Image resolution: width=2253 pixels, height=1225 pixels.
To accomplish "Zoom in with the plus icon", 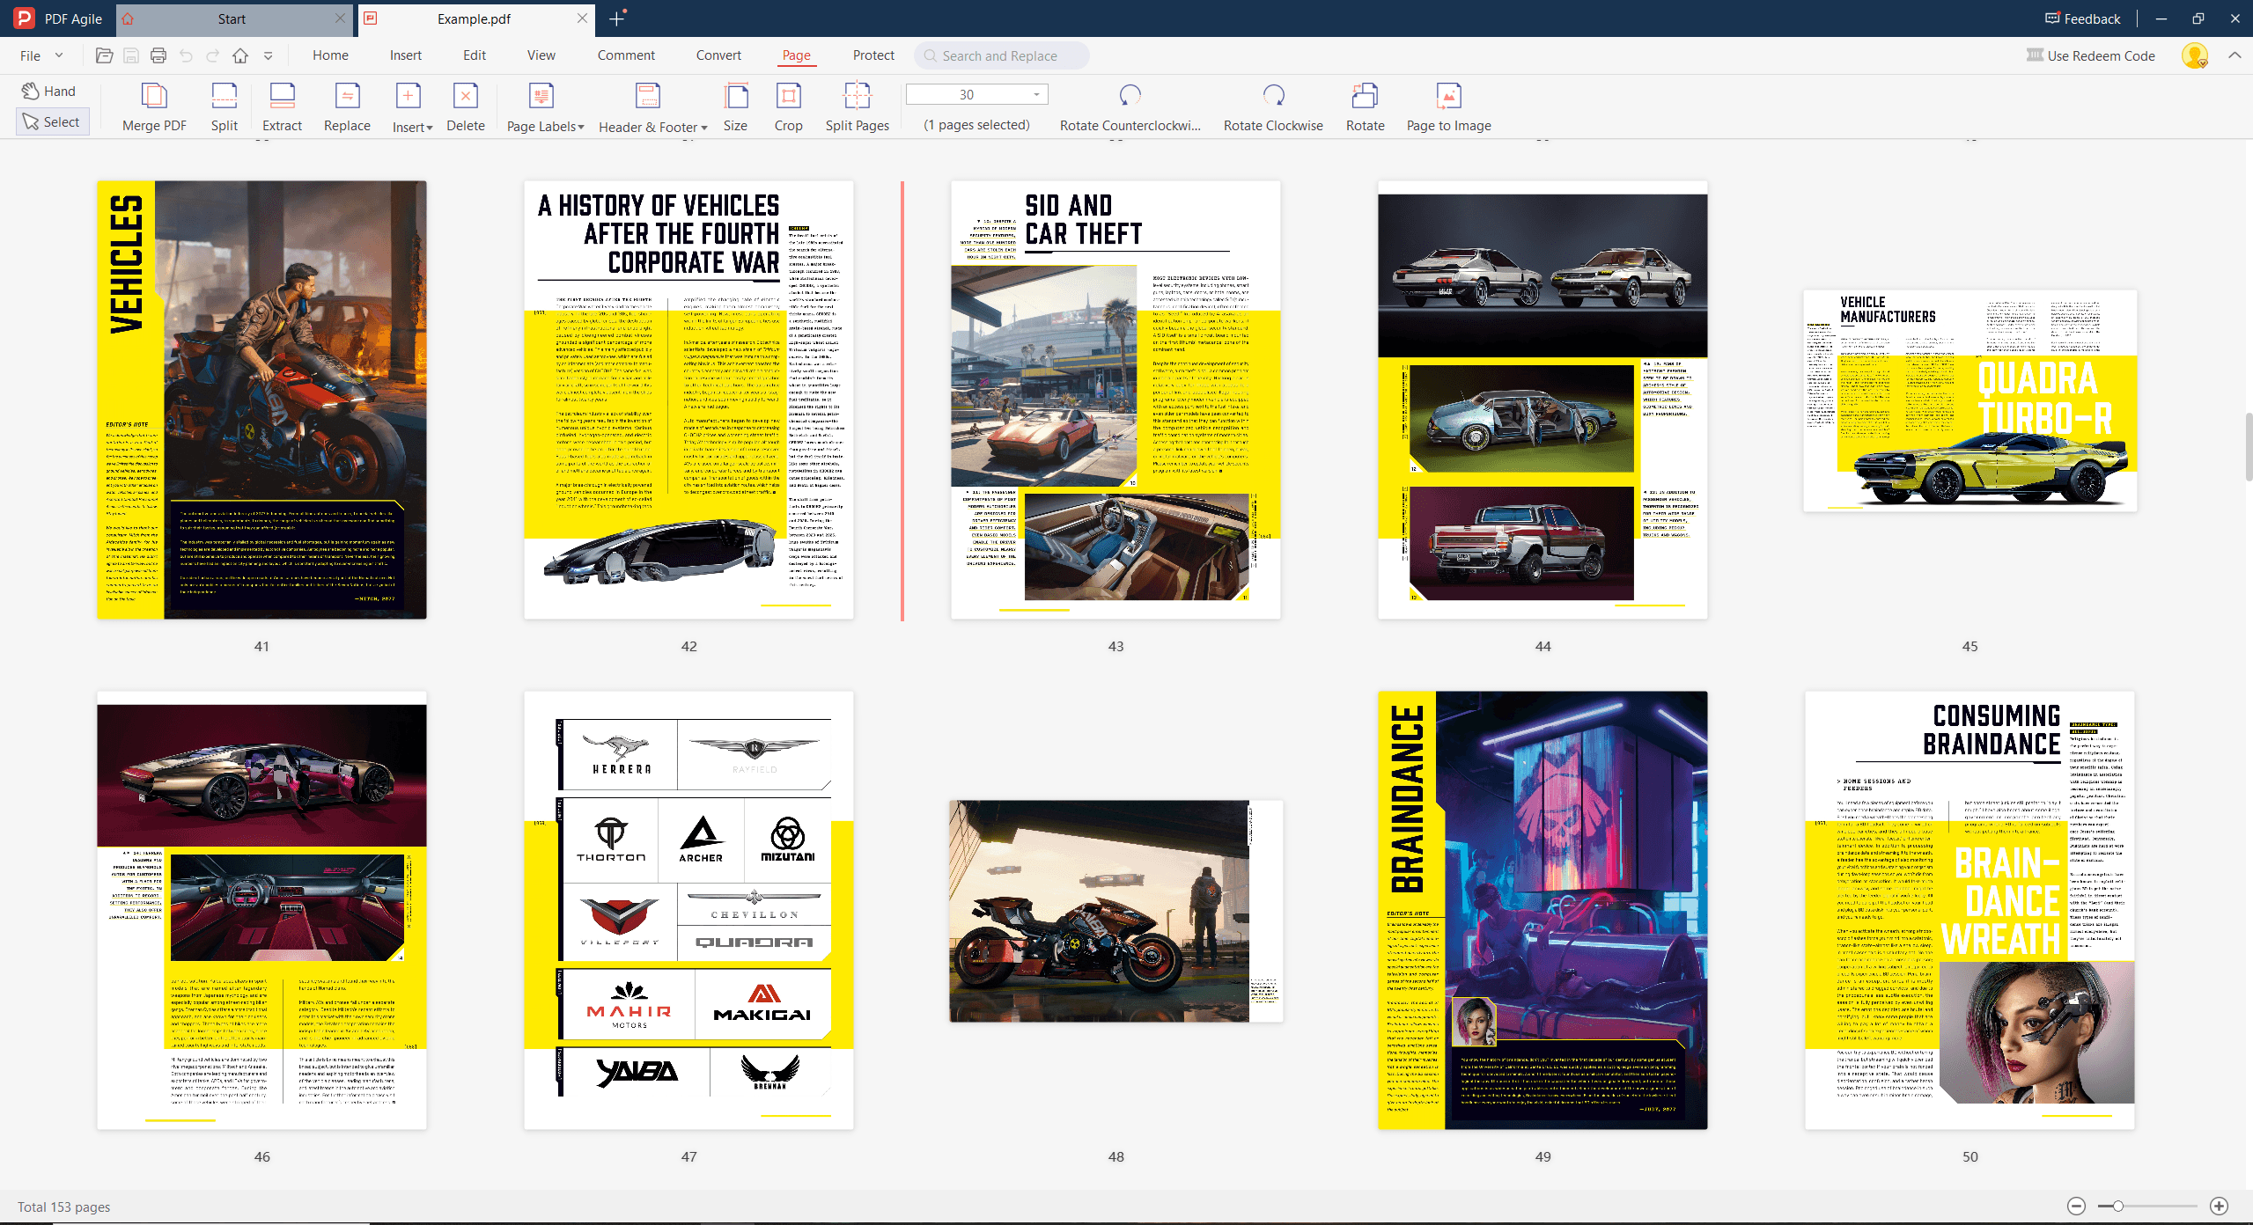I will point(2219,1206).
